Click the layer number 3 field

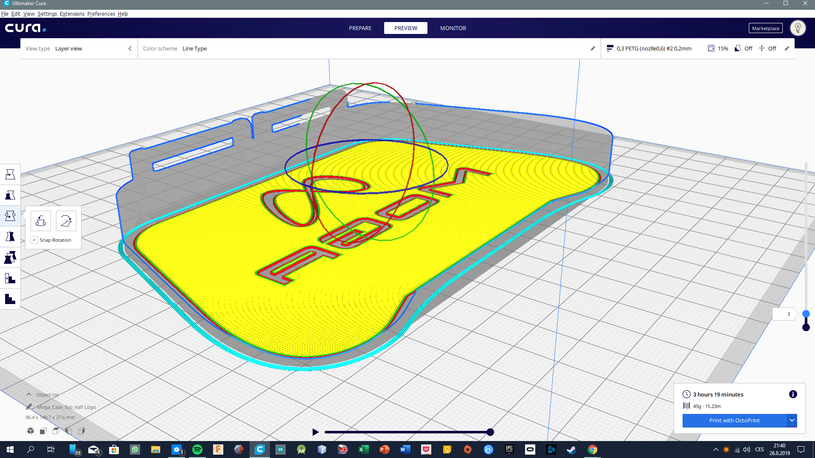(x=784, y=314)
